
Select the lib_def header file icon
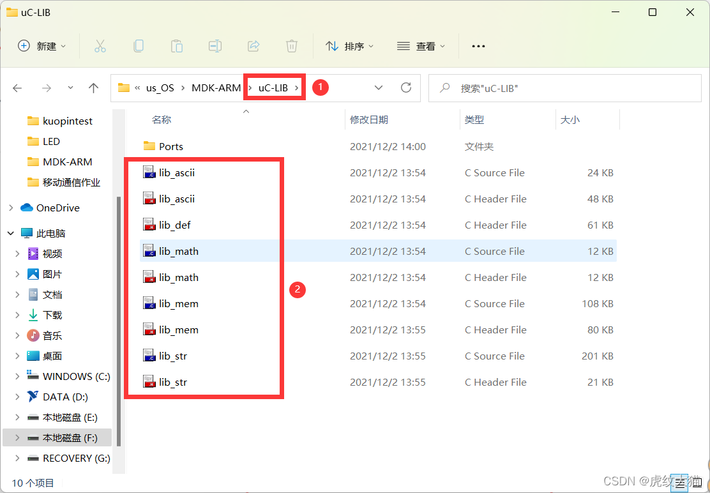[149, 225]
